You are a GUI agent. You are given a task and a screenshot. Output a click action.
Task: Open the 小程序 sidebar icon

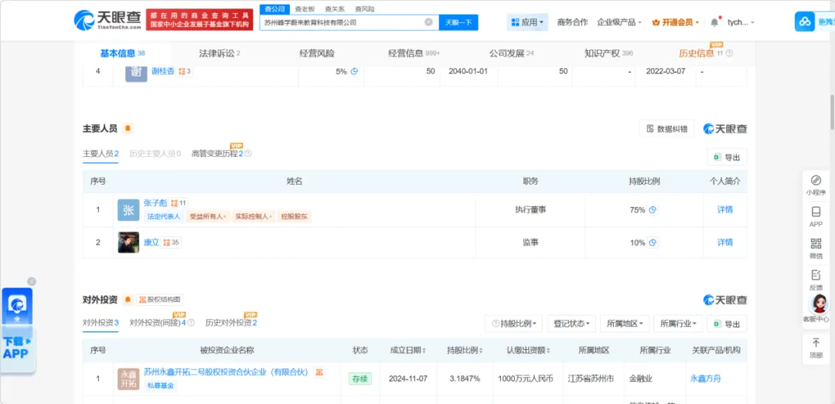[x=816, y=185]
